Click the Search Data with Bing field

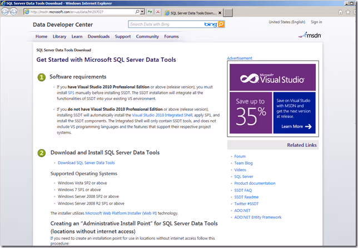pos(166,24)
